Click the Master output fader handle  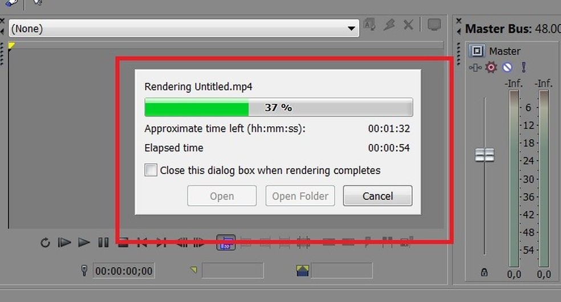485,155
